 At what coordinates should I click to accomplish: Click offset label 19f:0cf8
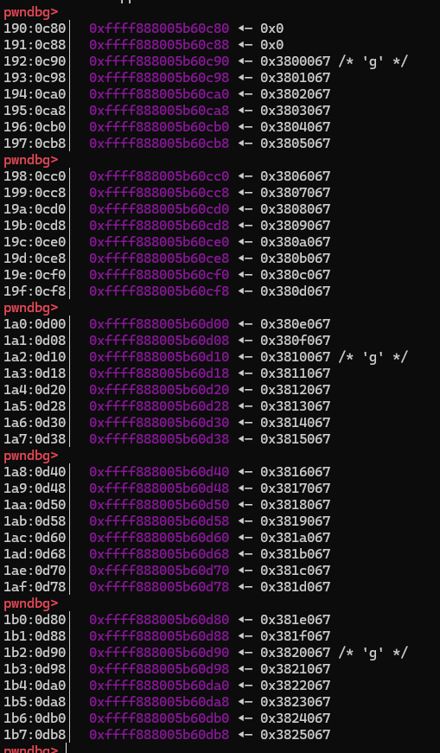pyautogui.click(x=35, y=291)
